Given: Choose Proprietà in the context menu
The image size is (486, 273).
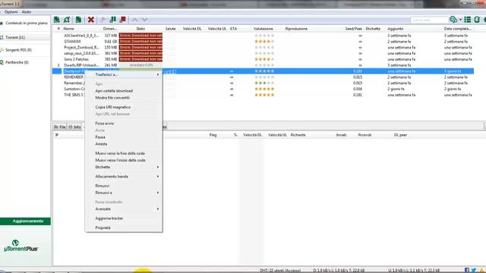Looking at the screenshot, I should coord(124,227).
